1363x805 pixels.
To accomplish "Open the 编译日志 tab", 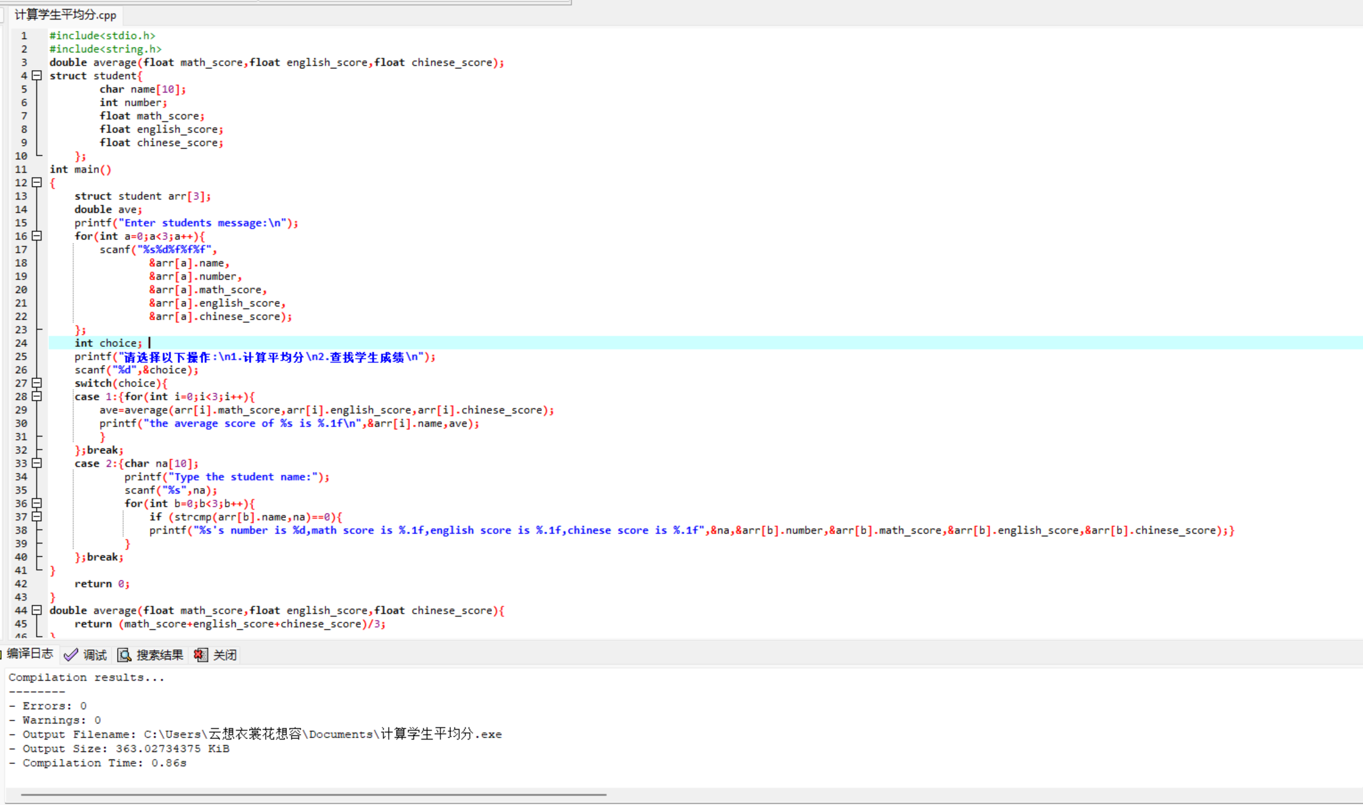I will [29, 654].
